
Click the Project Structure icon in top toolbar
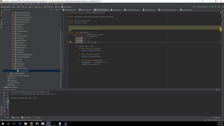(x=219, y=7)
